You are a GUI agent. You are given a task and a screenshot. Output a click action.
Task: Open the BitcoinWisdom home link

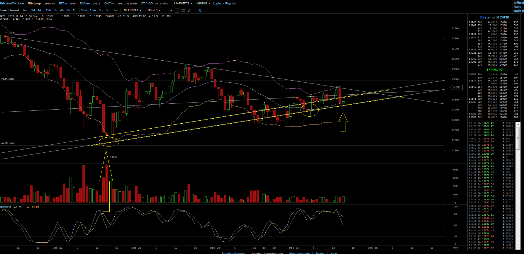pos(12,4)
